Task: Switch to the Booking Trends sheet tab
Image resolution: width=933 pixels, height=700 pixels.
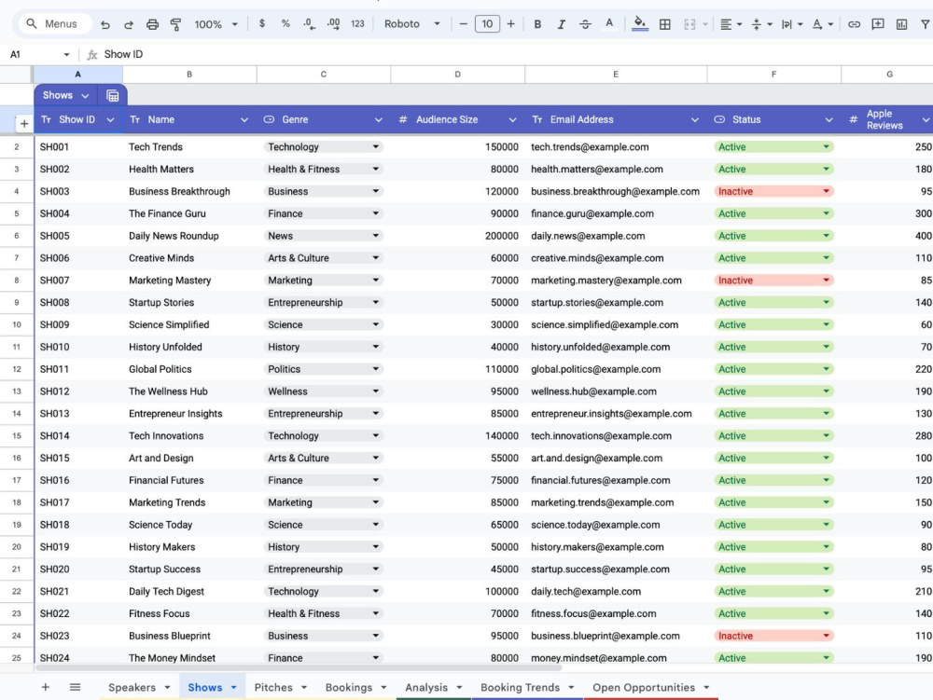Action: (520, 687)
